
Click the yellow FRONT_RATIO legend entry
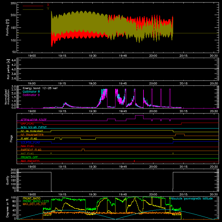click(32, 198)
